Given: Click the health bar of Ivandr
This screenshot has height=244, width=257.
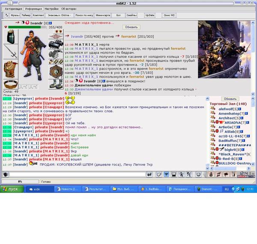Looking at the screenshot, I should coord(27,27).
